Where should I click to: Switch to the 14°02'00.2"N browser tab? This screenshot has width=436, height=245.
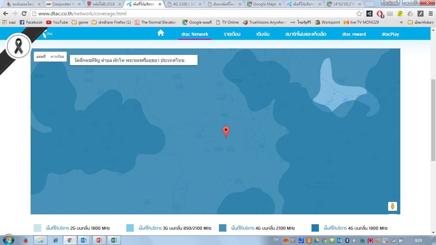pos(344,4)
